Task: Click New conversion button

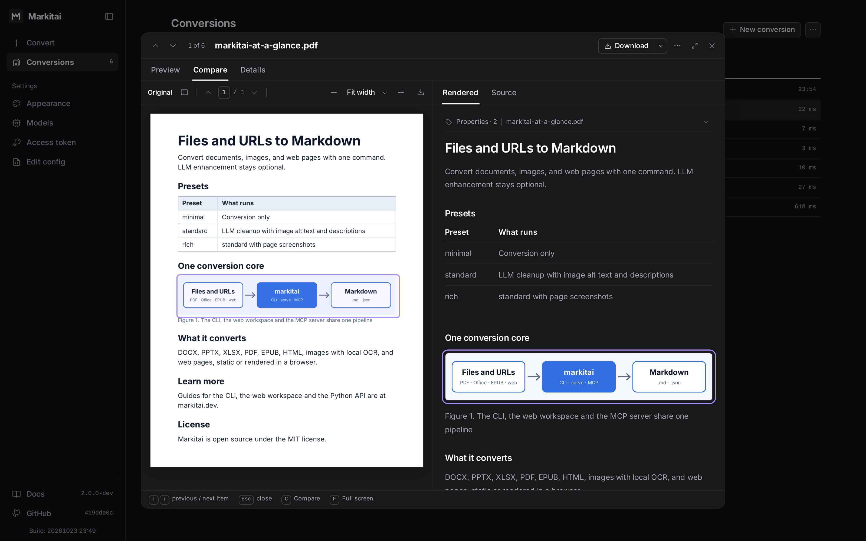Action: (762, 30)
